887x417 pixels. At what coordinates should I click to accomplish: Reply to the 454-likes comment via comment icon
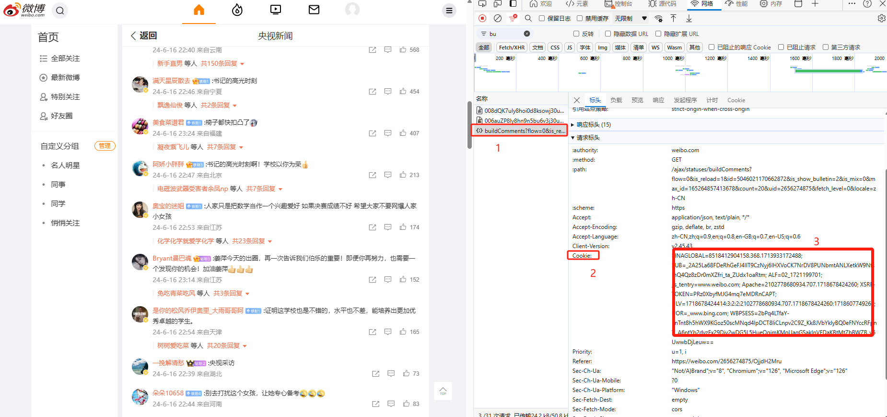[x=388, y=92]
